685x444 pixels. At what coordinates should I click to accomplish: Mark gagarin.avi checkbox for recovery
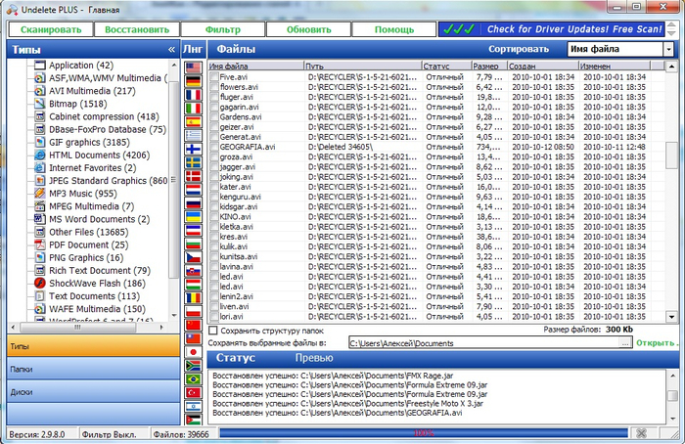(214, 107)
